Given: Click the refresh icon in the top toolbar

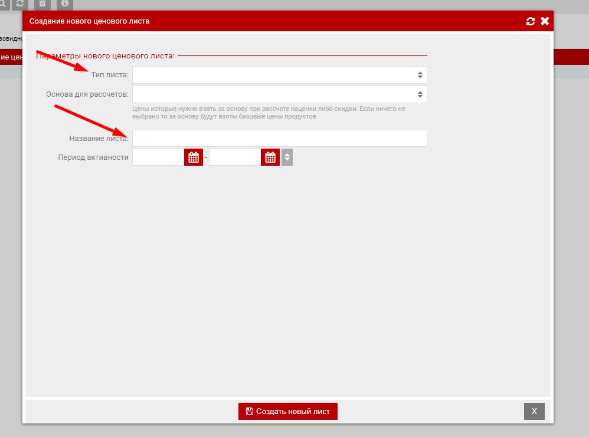Looking at the screenshot, I should tap(20, 4).
